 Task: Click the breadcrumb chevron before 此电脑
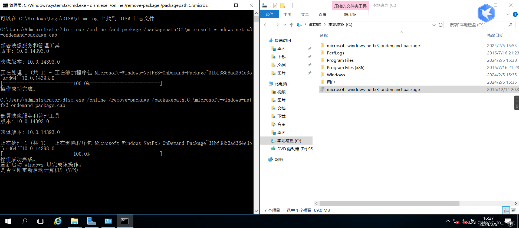coord(306,25)
